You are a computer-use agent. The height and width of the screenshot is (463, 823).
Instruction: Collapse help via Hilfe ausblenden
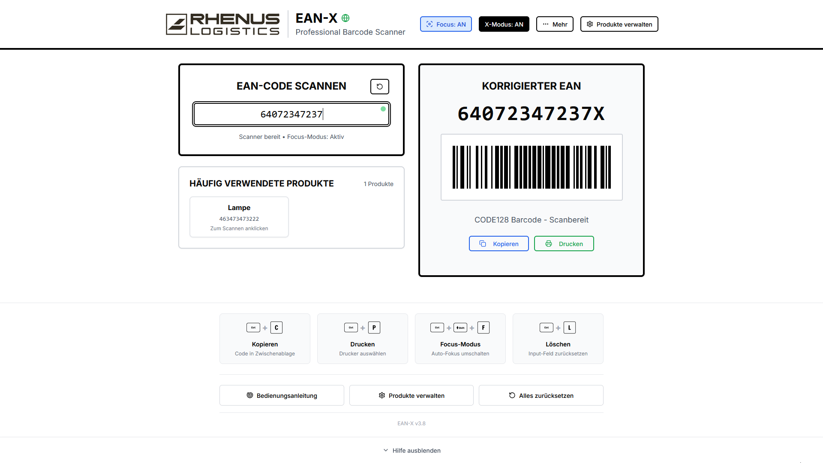click(x=411, y=451)
